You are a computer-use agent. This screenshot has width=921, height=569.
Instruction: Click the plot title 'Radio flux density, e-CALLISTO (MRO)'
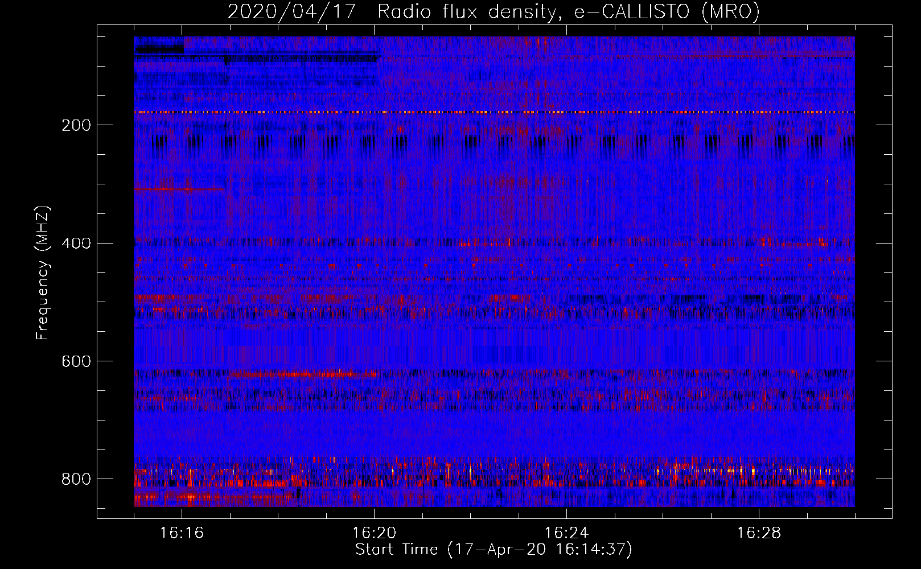(x=569, y=11)
